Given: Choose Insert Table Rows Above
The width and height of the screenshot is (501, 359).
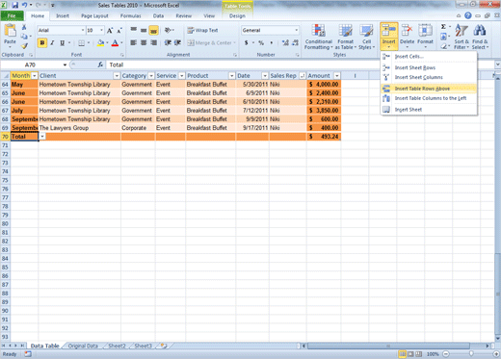Looking at the screenshot, I should [x=429, y=89].
